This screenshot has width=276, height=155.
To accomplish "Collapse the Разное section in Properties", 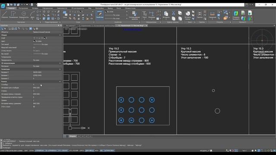I will 60,81.
